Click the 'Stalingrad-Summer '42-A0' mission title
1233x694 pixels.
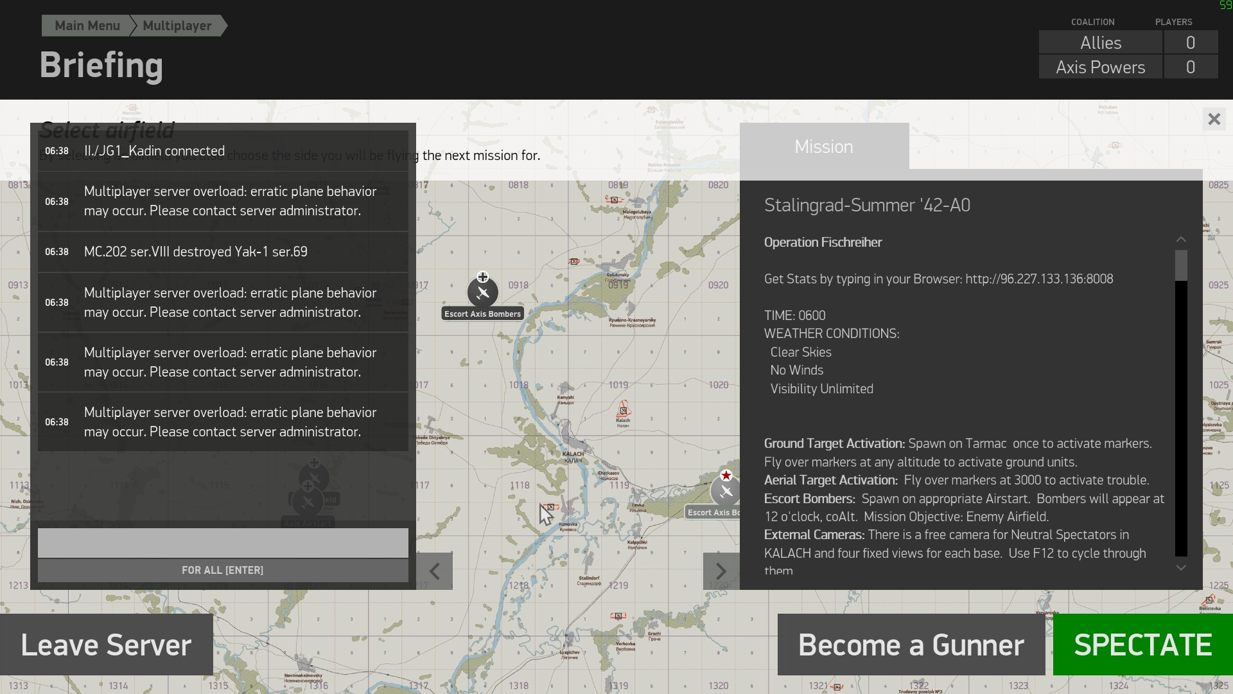pyautogui.click(x=867, y=205)
